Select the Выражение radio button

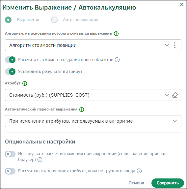[x=8, y=20]
